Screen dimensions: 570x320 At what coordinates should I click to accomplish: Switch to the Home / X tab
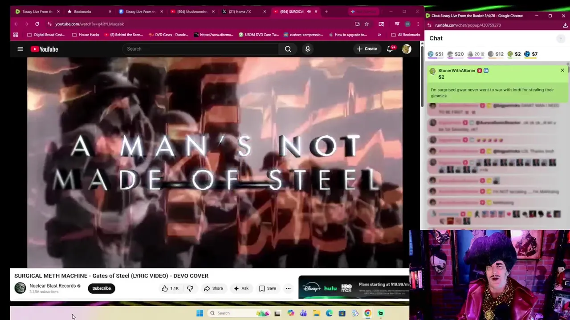coord(243,12)
